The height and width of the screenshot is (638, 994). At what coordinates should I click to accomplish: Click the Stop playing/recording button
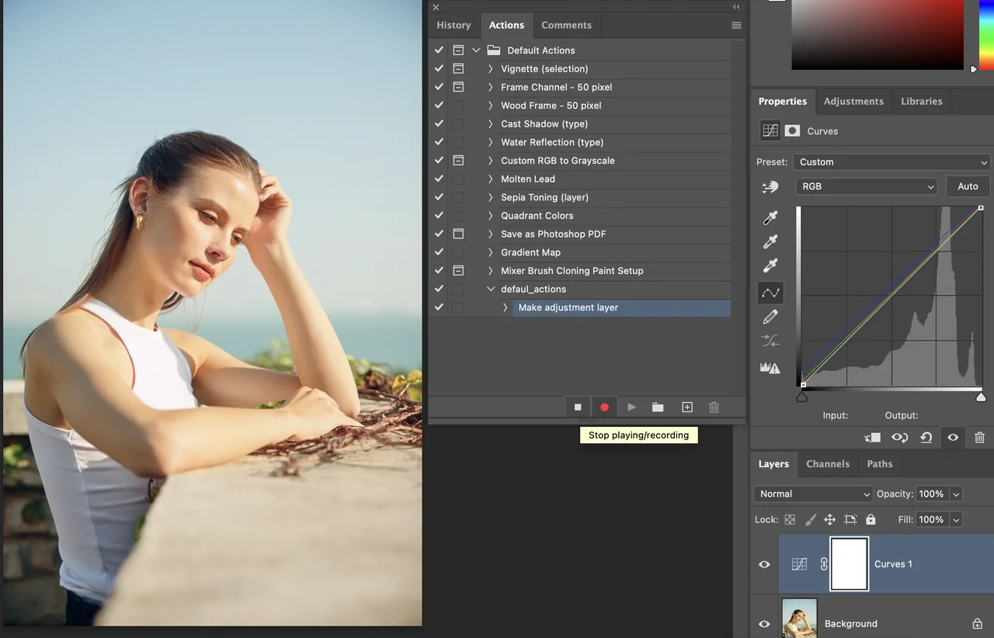578,407
